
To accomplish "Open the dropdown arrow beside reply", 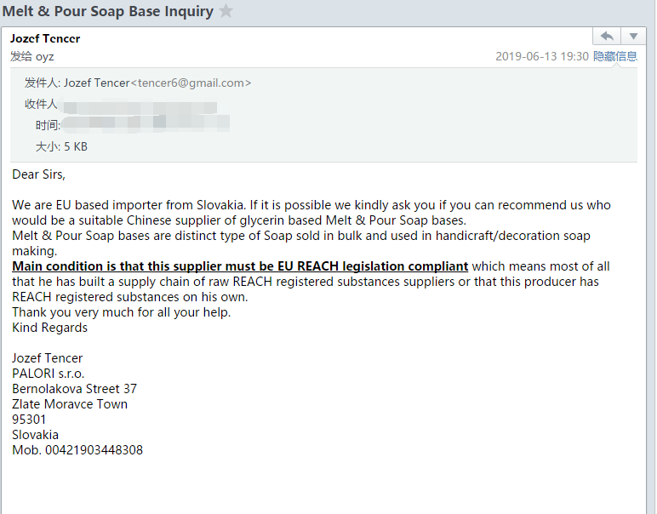I will (633, 37).
